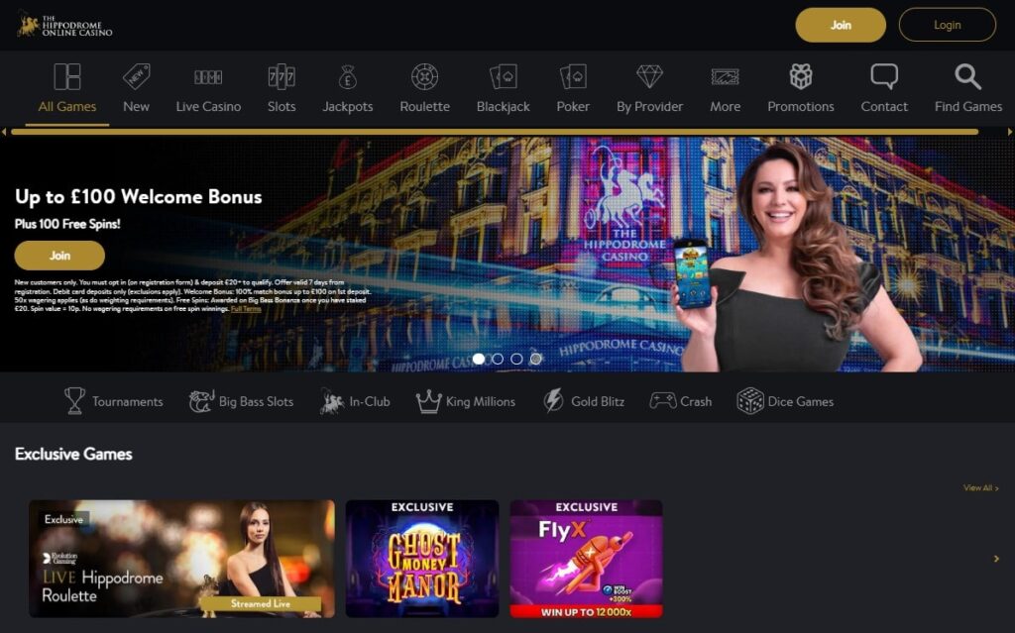Go to the By Provider menu label
This screenshot has width=1015, height=633.
point(649,107)
